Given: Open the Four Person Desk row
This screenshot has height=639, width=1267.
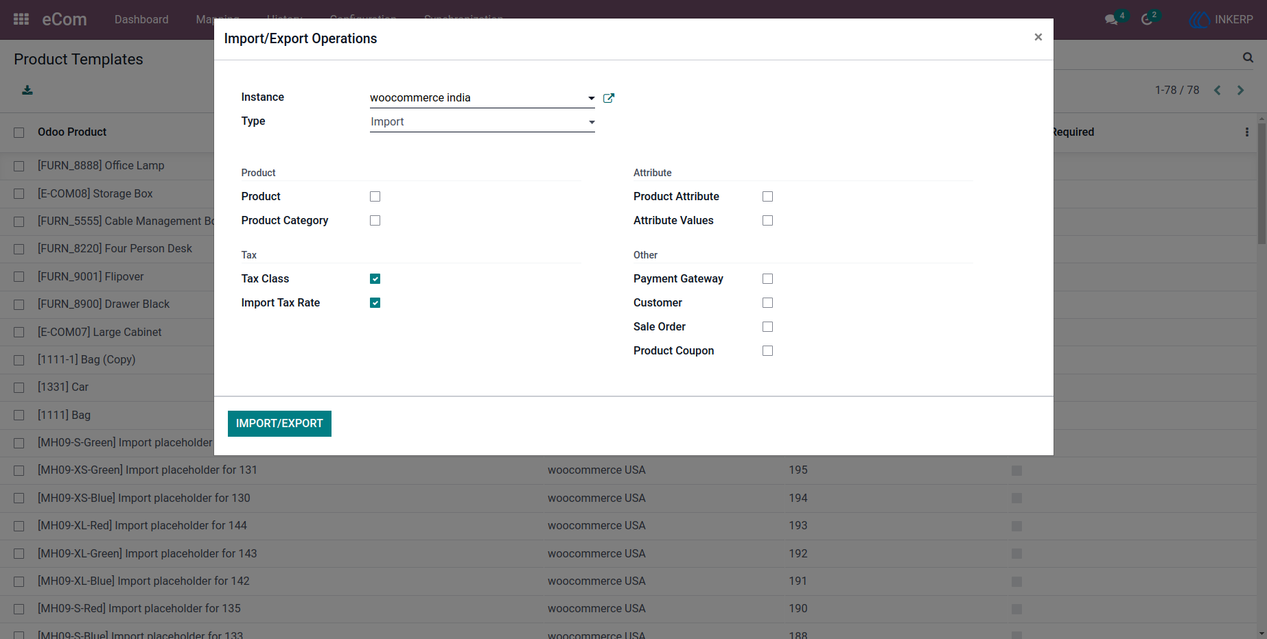Looking at the screenshot, I should click(x=115, y=248).
